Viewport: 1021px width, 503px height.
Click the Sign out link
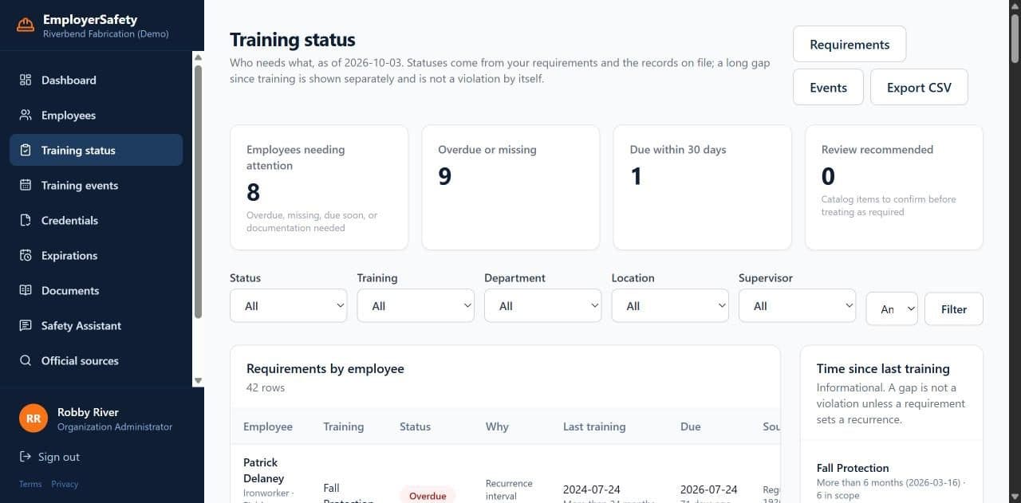(49, 457)
